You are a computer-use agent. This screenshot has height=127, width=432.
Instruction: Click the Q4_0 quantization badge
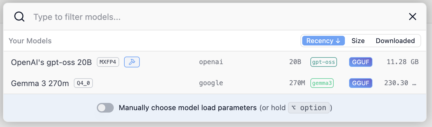[83, 83]
